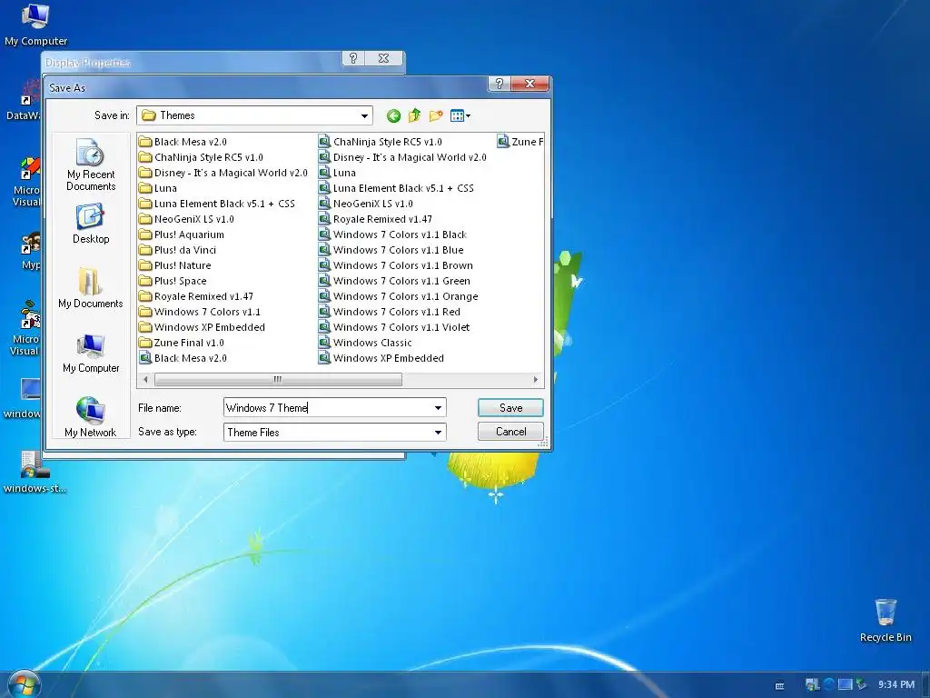Select the Plus! Aquarium folder
The width and height of the screenshot is (930, 698).
coord(182,234)
